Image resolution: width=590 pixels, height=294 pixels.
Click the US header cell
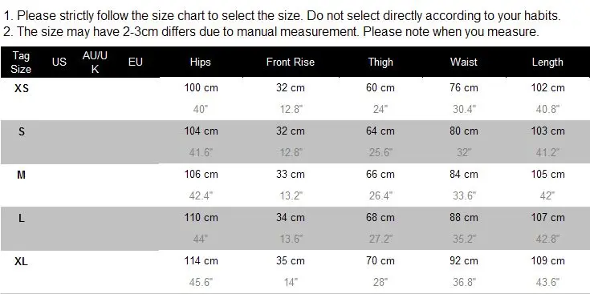pyautogui.click(x=59, y=62)
